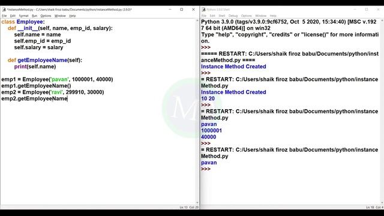Open the File menu in the Python Shell window
Screen dimensions: 384x216
tap(204, 16)
